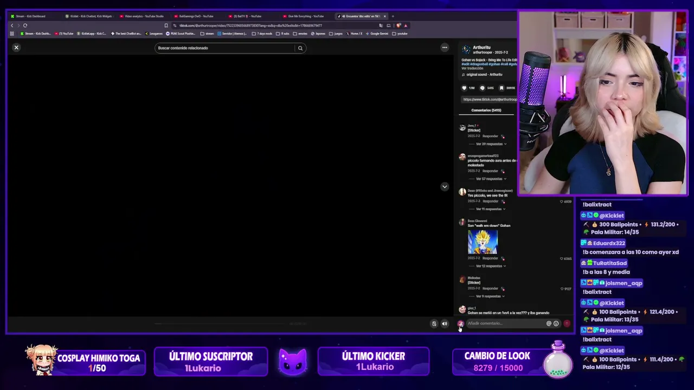Open the Arthuritu username link
This screenshot has width=694, height=390.
(481, 48)
